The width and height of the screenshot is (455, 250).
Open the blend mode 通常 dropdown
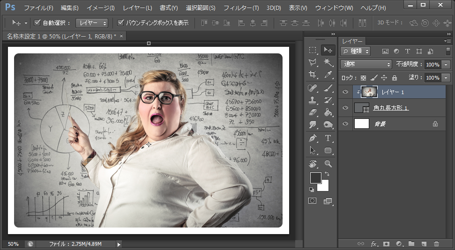367,64
